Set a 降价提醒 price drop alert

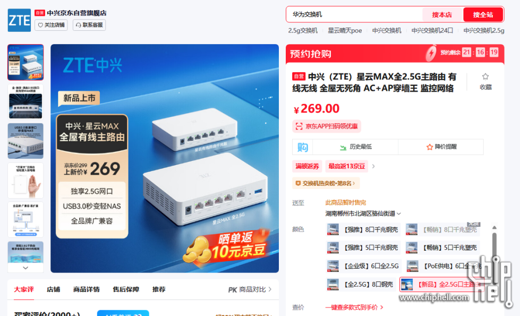pyautogui.click(x=441, y=147)
